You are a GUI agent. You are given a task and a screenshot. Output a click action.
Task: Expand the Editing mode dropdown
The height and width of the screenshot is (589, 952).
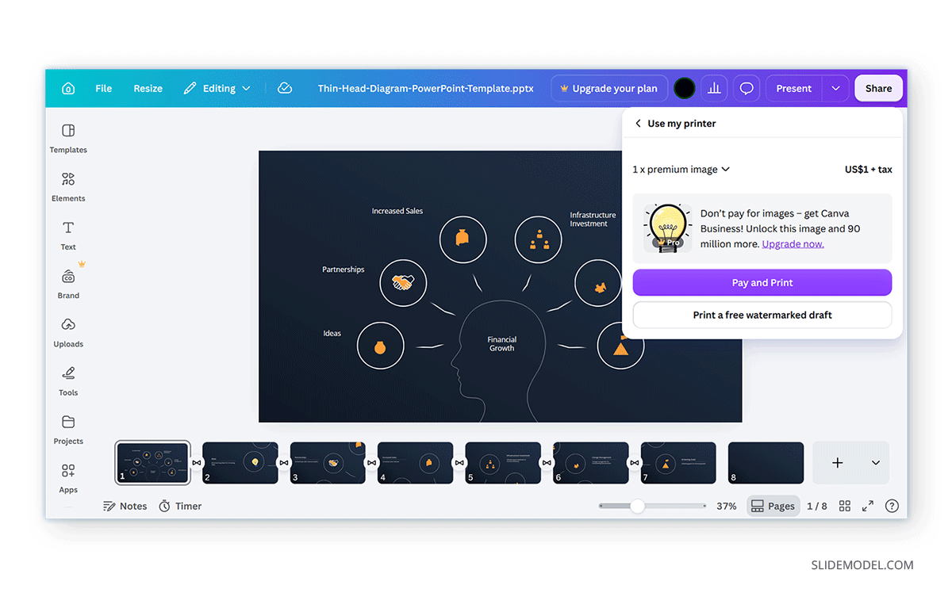[x=217, y=89]
